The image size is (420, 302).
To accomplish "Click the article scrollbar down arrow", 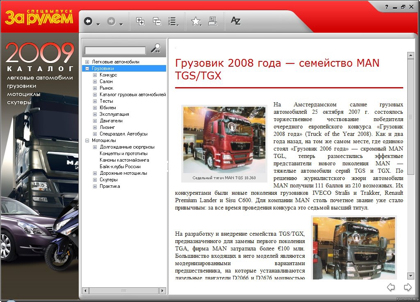I will 410,275.
